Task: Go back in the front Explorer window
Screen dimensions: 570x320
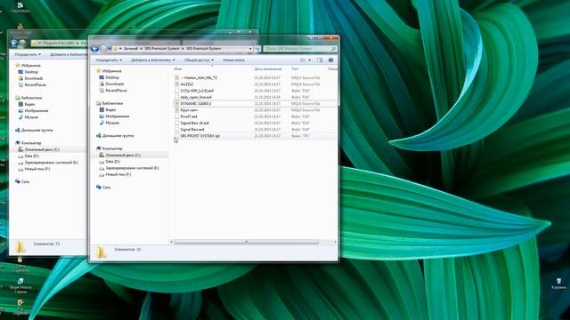Action: click(x=94, y=49)
